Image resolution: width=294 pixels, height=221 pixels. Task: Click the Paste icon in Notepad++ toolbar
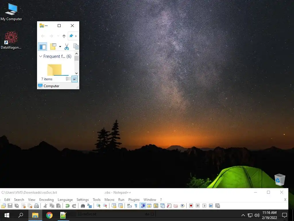(59, 206)
